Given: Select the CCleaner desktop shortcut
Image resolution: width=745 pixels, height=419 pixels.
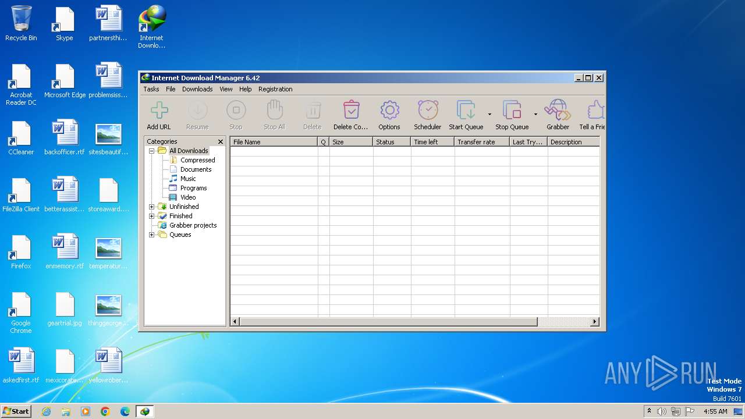Looking at the screenshot, I should [21, 137].
